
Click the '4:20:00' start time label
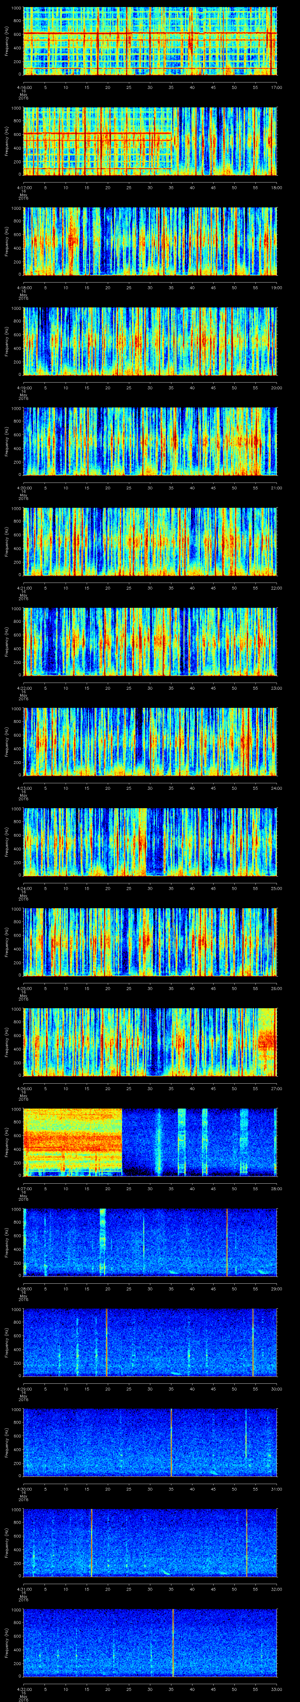(24, 488)
